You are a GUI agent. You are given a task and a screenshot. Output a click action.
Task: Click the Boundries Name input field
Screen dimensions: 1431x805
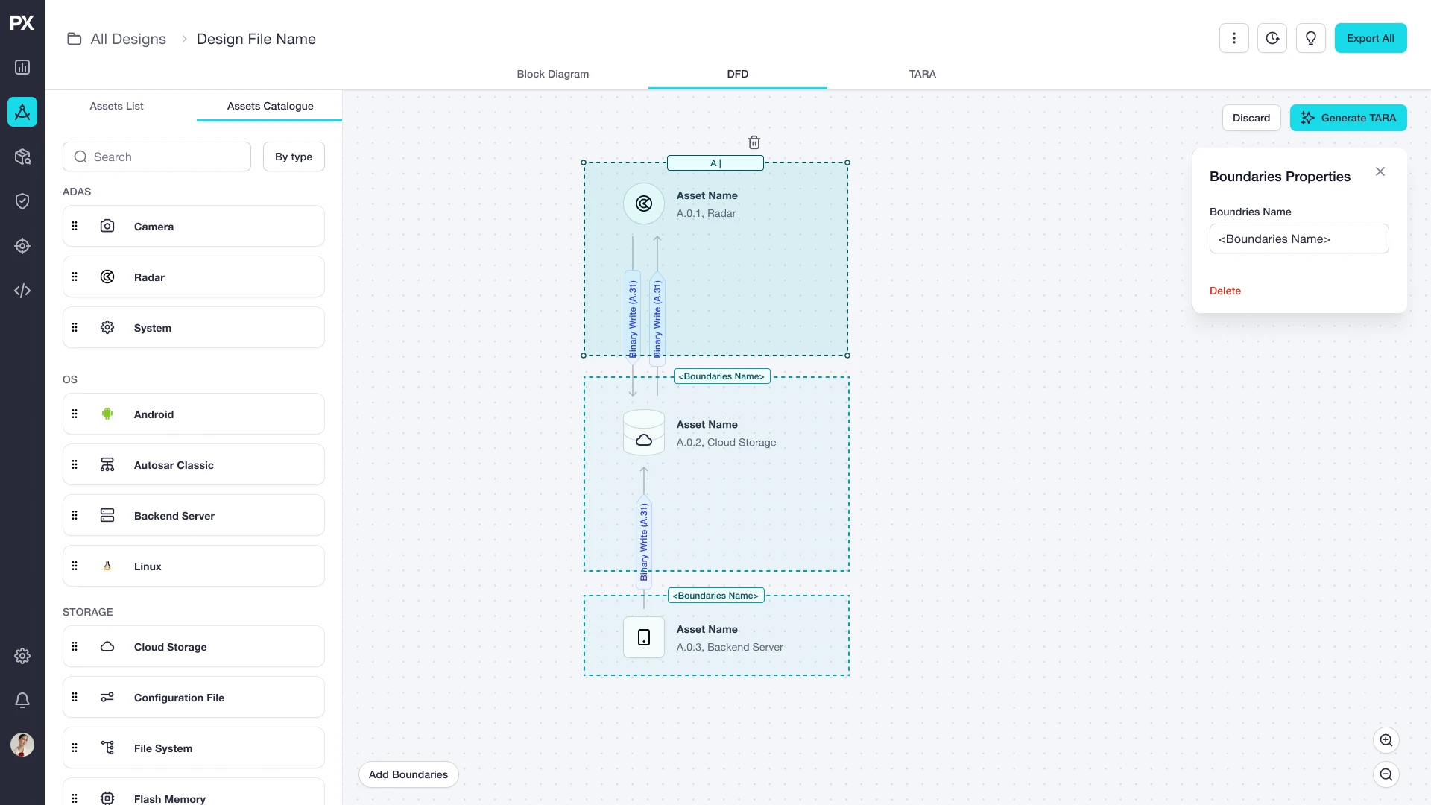tap(1299, 239)
